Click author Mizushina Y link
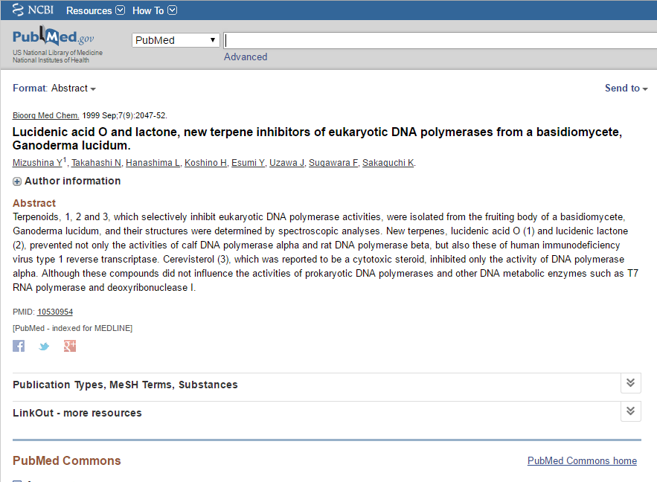This screenshot has height=482, width=657. point(37,163)
